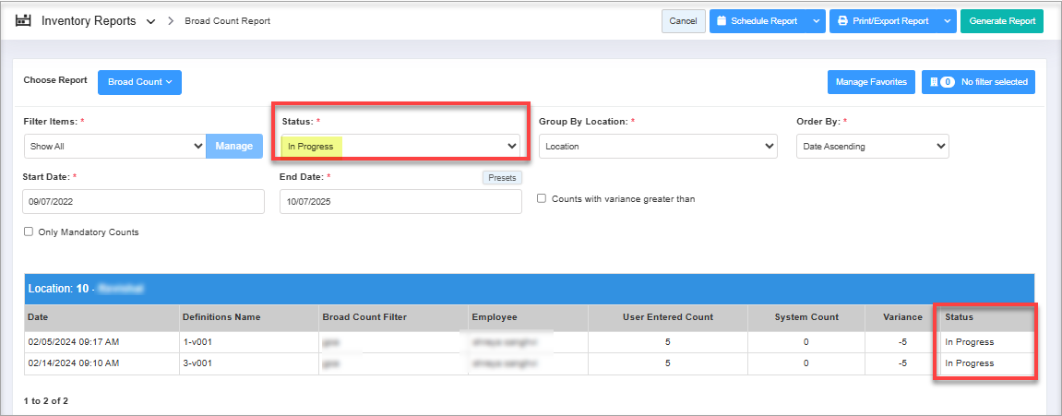Enable the Only Mandatory Counts checkbox

pyautogui.click(x=29, y=232)
